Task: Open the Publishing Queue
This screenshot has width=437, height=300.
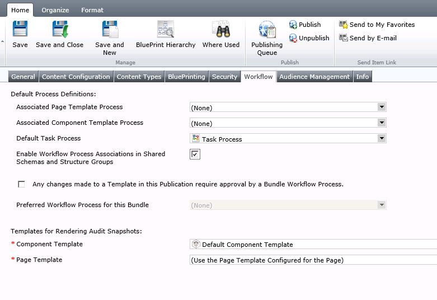Action: pos(267,31)
